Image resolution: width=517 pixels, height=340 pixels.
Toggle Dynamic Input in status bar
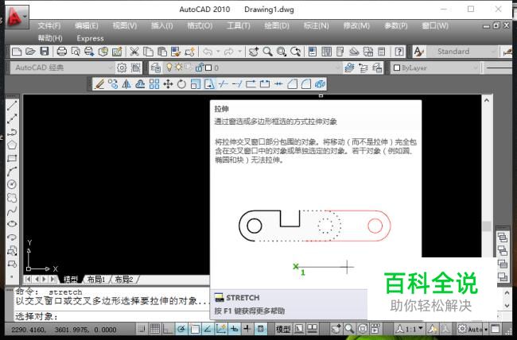pos(234,328)
